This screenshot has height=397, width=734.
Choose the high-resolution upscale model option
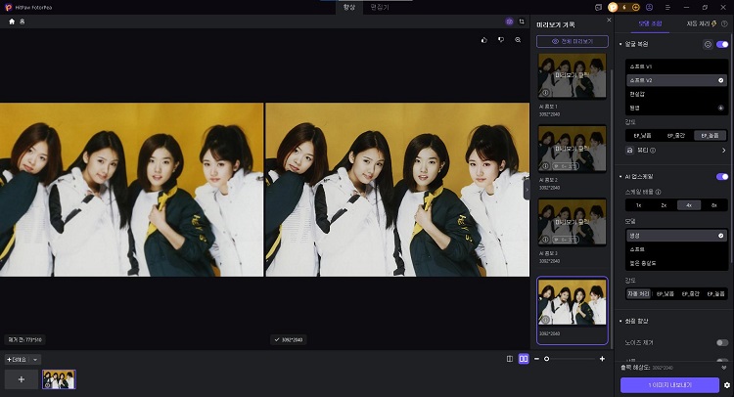(x=676, y=263)
